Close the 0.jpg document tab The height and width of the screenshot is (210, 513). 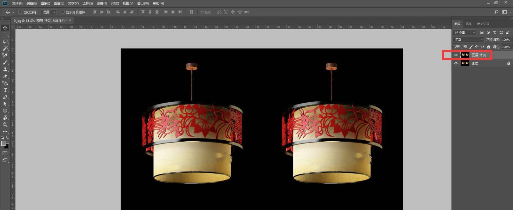(x=70, y=20)
